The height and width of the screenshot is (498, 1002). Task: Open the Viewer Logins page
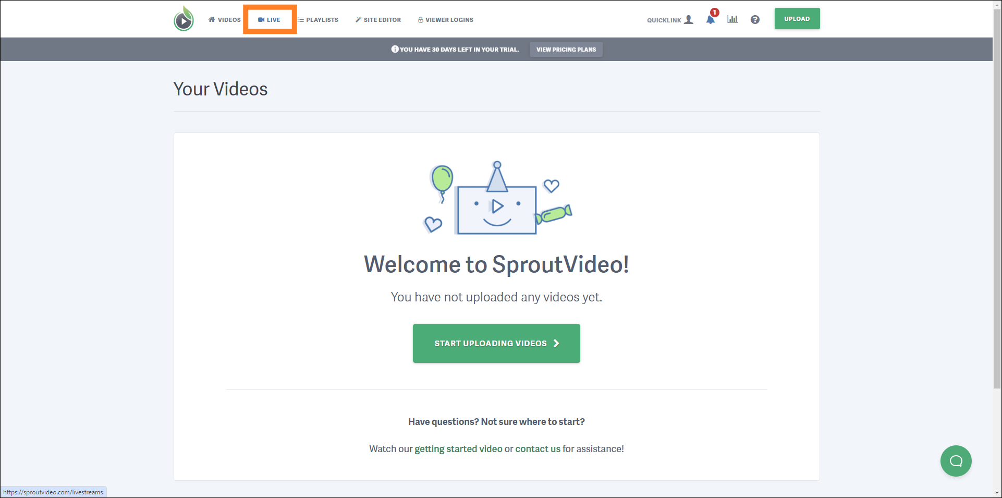(446, 20)
